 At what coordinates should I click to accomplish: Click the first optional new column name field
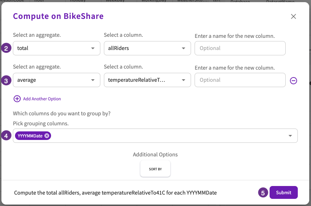point(240,48)
